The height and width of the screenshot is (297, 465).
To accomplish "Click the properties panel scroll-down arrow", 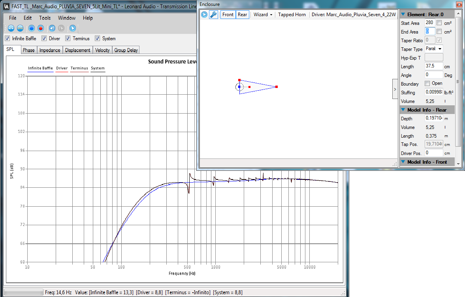I will pyautogui.click(x=458, y=163).
